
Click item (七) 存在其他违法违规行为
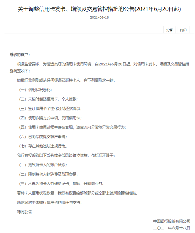[43, 146]
